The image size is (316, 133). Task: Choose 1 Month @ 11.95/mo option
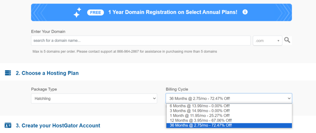coord(229,115)
